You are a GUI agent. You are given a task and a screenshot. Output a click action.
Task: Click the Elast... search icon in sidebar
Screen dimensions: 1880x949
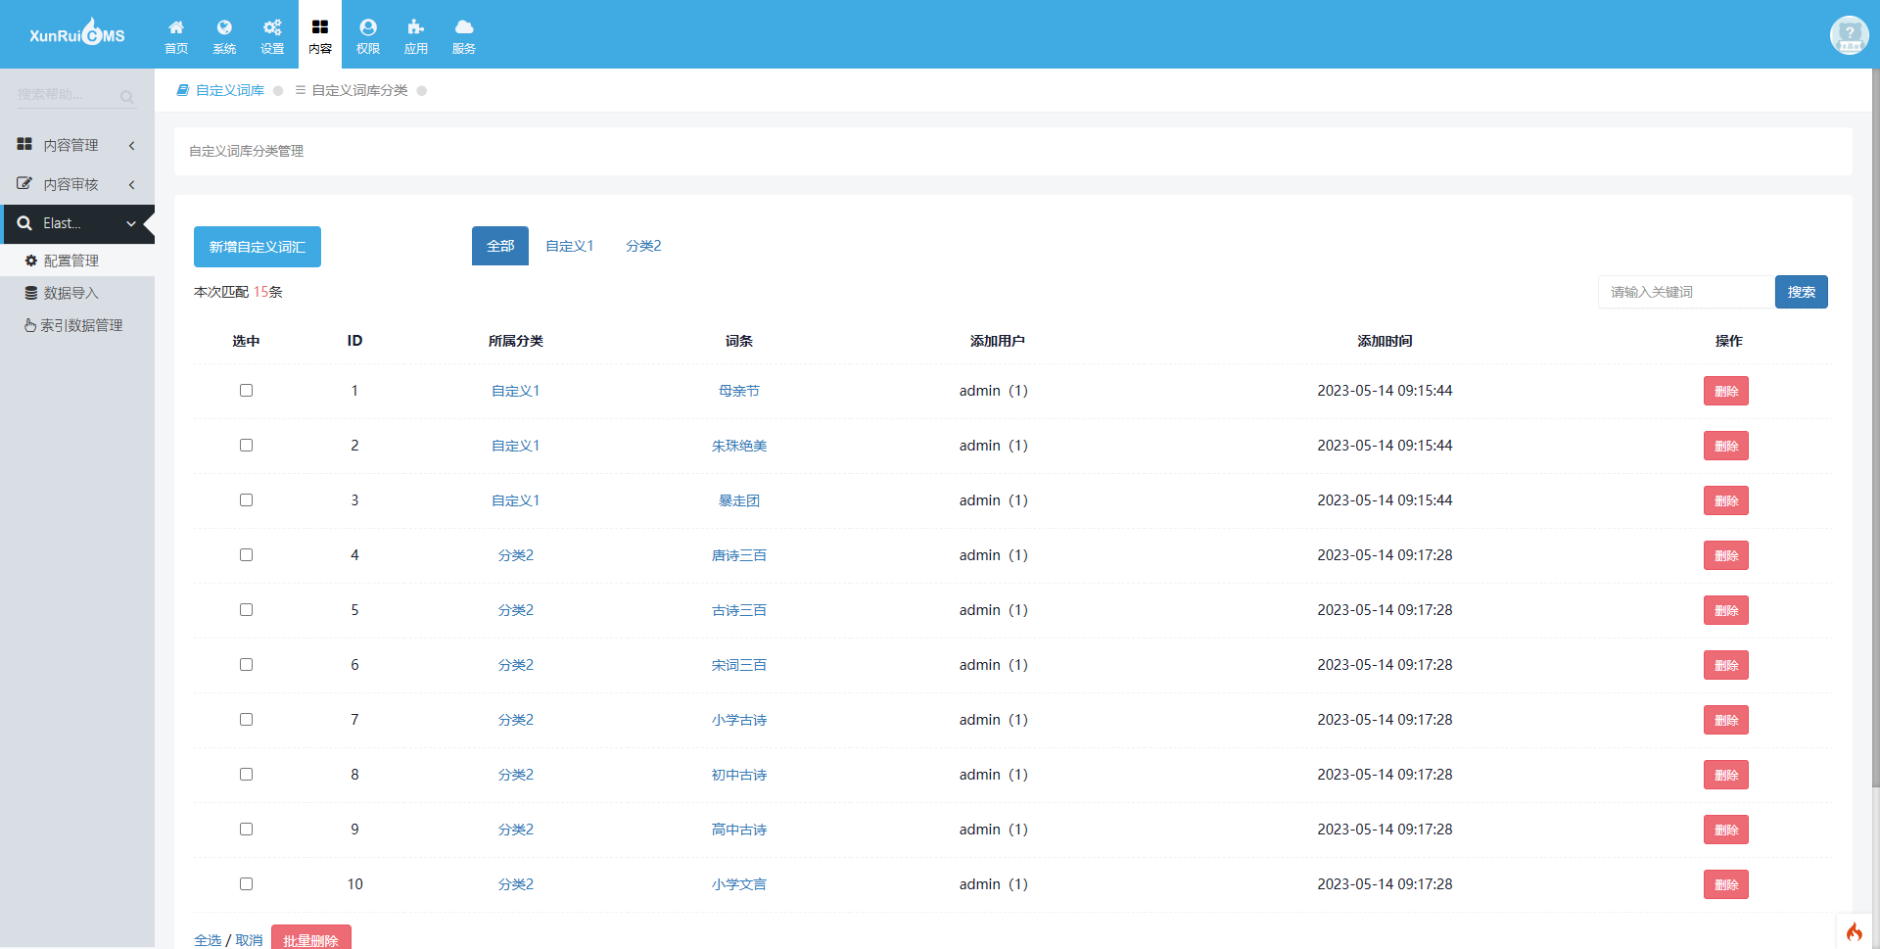(24, 223)
